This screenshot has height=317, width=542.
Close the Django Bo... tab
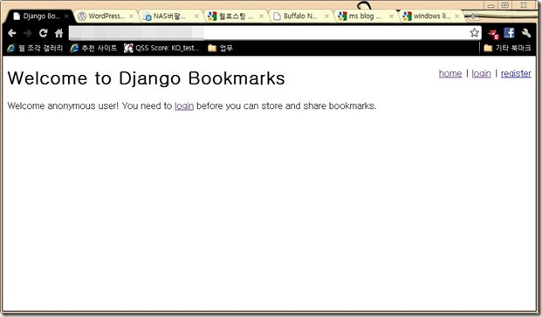(x=66, y=17)
